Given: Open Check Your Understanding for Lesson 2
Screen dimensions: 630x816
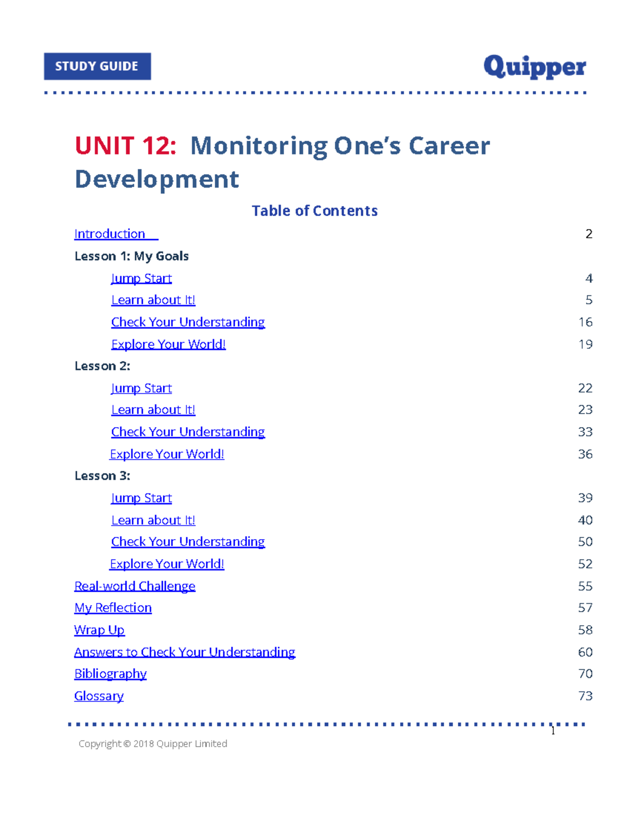Looking at the screenshot, I should 187,431.
